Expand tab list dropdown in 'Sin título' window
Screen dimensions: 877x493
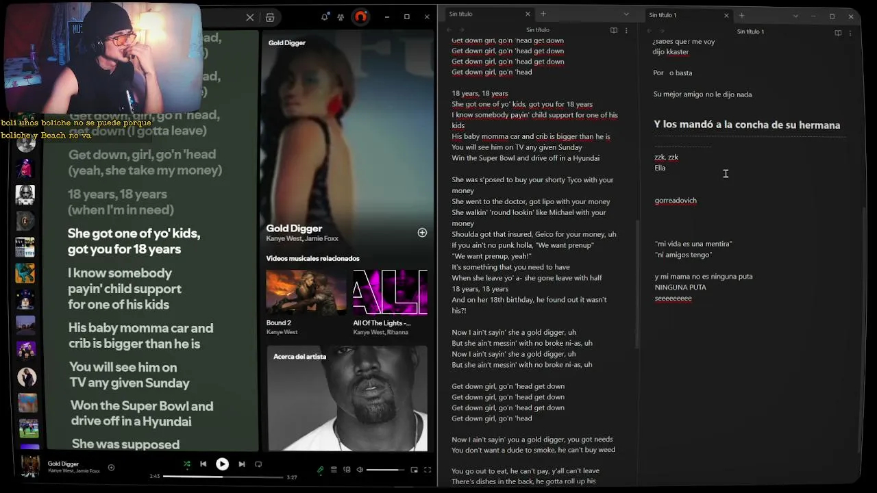coord(626,14)
